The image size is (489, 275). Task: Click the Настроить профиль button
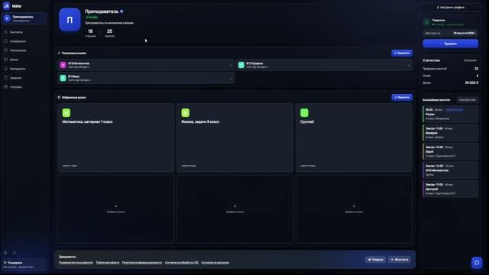tap(450, 7)
